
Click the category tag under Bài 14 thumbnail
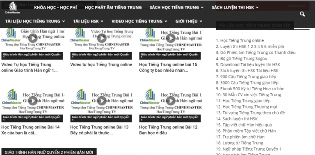tap(32, 118)
